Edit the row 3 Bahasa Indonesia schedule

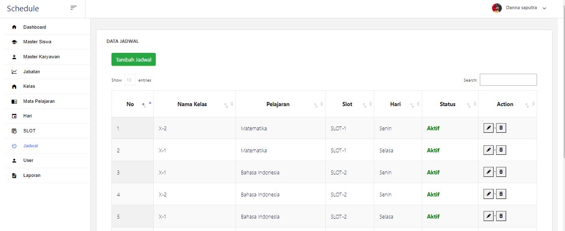point(488,172)
